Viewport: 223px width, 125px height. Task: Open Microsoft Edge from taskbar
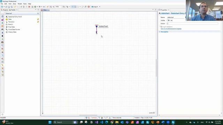(x=107, y=122)
